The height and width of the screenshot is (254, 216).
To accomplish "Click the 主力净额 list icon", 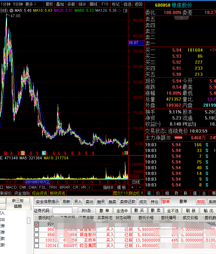I will click(169, 138).
